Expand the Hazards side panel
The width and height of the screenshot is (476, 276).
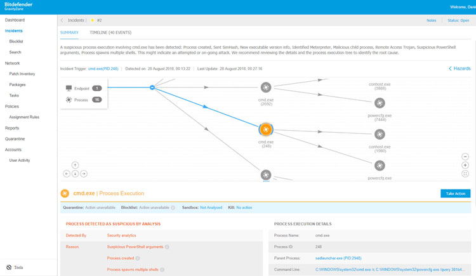point(459,68)
